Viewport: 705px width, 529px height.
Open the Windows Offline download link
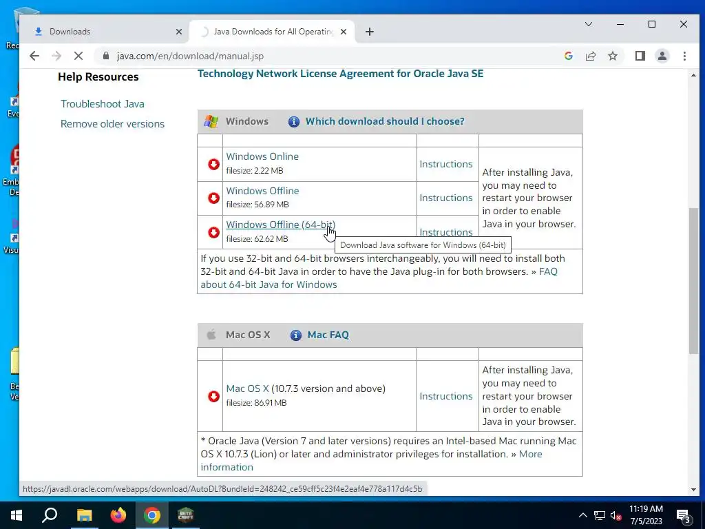[262, 191]
